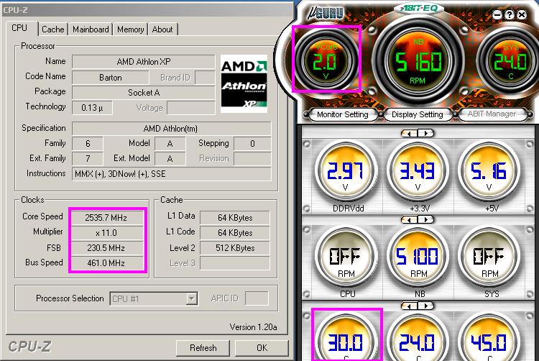539x361 pixels.
Task: Click the Core Speed 2535.7 MHz field
Action: 106,218
